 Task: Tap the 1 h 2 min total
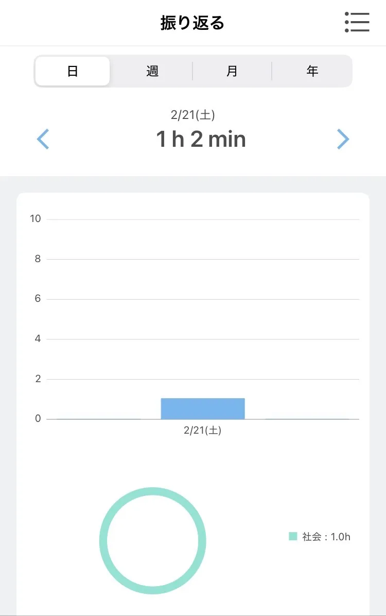pyautogui.click(x=201, y=140)
